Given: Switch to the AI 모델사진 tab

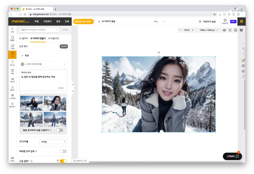Looking at the screenshot, I should [53, 38].
